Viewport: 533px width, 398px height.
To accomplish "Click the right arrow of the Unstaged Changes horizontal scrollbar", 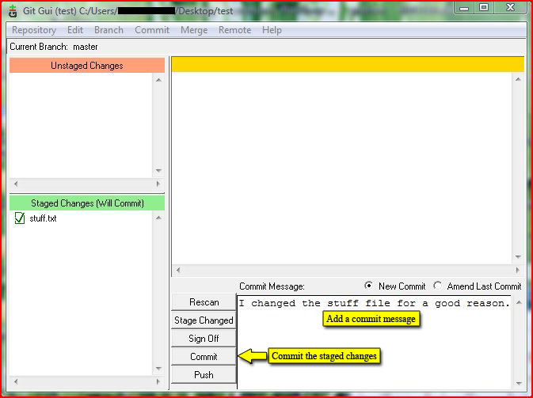I will pyautogui.click(x=158, y=184).
